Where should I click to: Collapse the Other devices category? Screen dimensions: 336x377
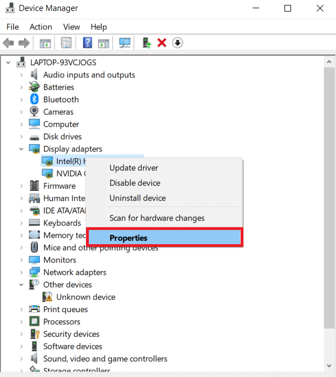[x=22, y=285]
